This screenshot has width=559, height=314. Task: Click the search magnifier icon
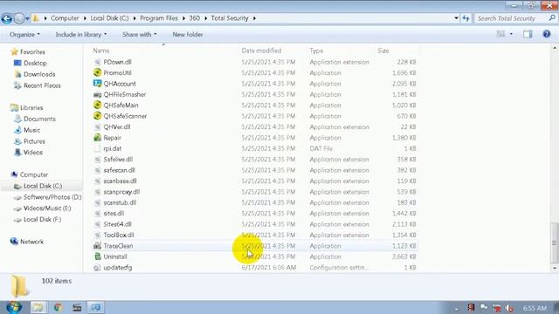coord(552,17)
